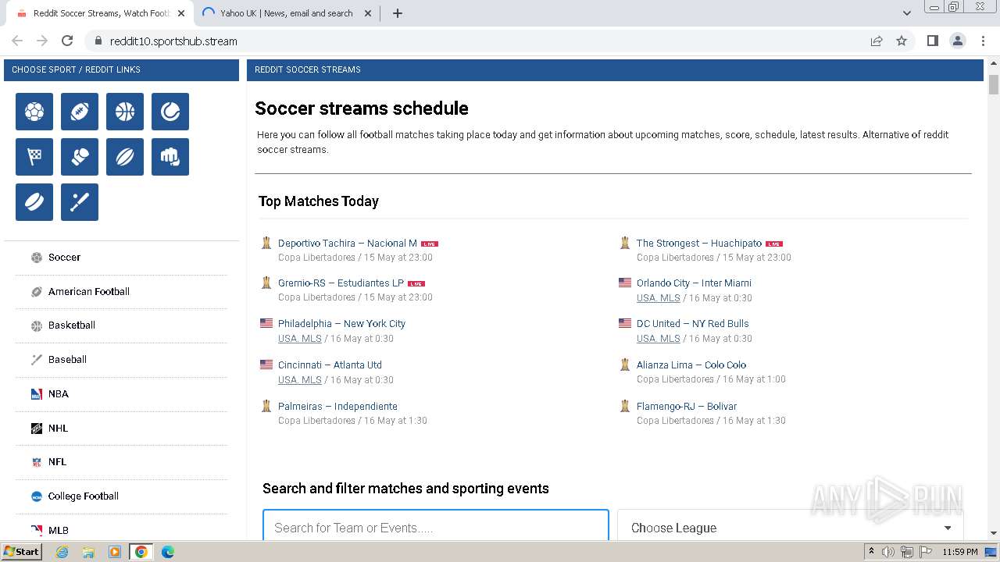The width and height of the screenshot is (1000, 562).
Task: Show hidden system tray icons
Action: 871,552
